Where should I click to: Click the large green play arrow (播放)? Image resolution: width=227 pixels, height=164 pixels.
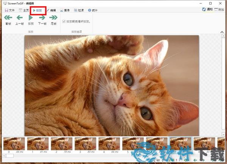pos(31,18)
